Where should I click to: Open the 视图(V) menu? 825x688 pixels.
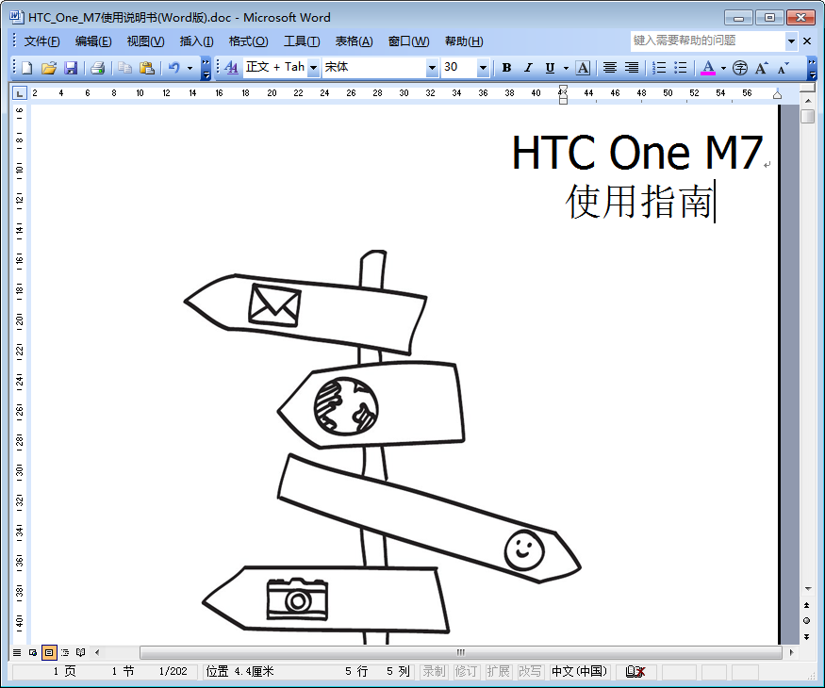click(x=145, y=41)
